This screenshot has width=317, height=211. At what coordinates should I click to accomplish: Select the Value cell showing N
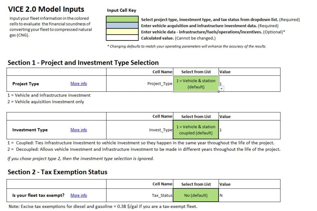[249, 196]
